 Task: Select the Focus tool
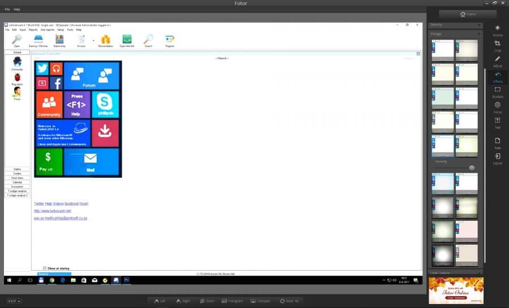point(497,108)
